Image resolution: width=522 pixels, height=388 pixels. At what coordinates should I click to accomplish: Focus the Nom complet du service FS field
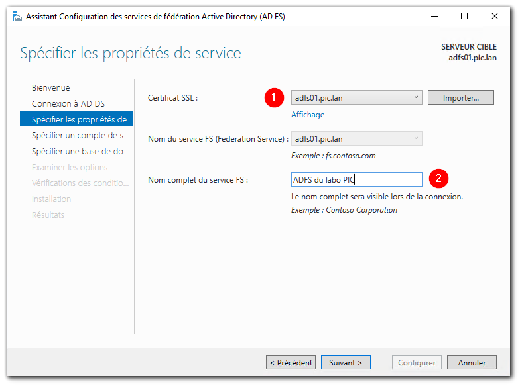pyautogui.click(x=356, y=179)
